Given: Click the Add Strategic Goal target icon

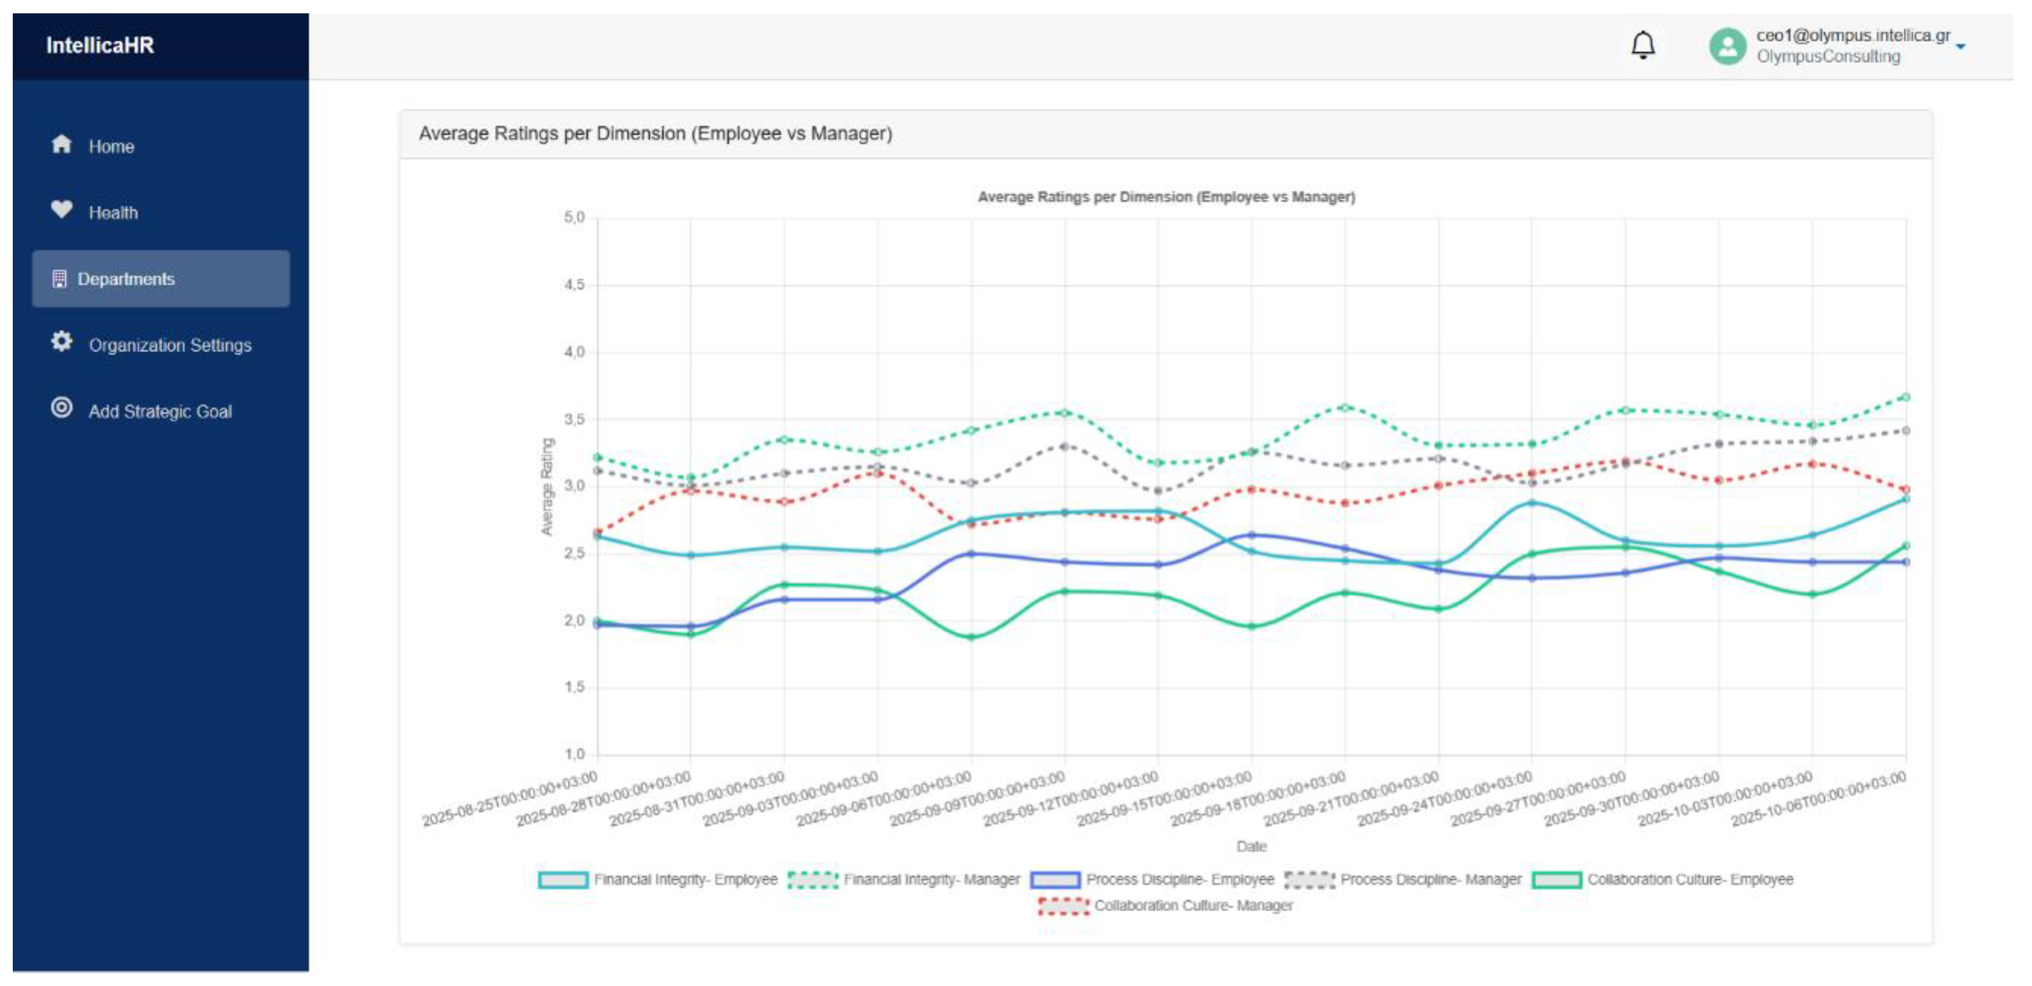Looking at the screenshot, I should (62, 408).
